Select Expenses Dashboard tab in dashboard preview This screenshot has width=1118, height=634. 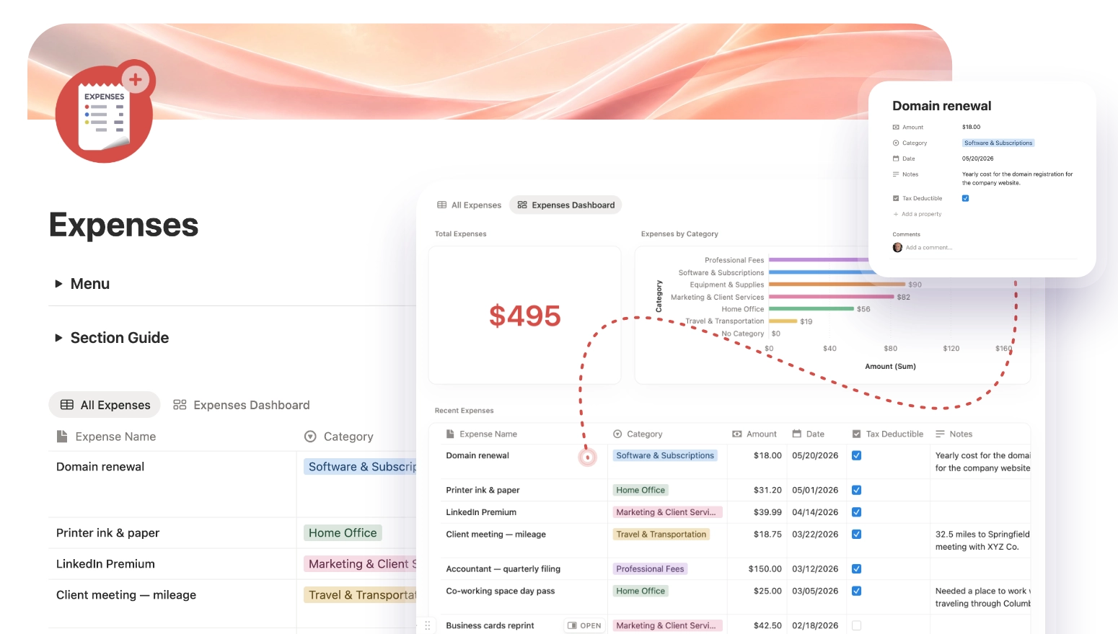pyautogui.click(x=565, y=205)
